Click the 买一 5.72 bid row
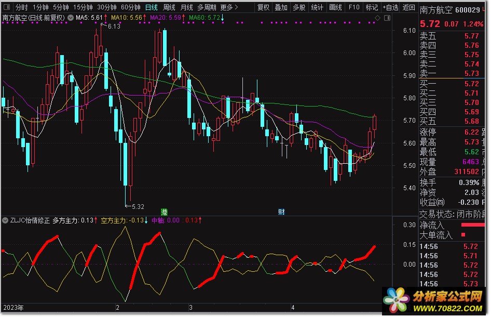Screen dimensions: 491x317 click(x=449, y=84)
